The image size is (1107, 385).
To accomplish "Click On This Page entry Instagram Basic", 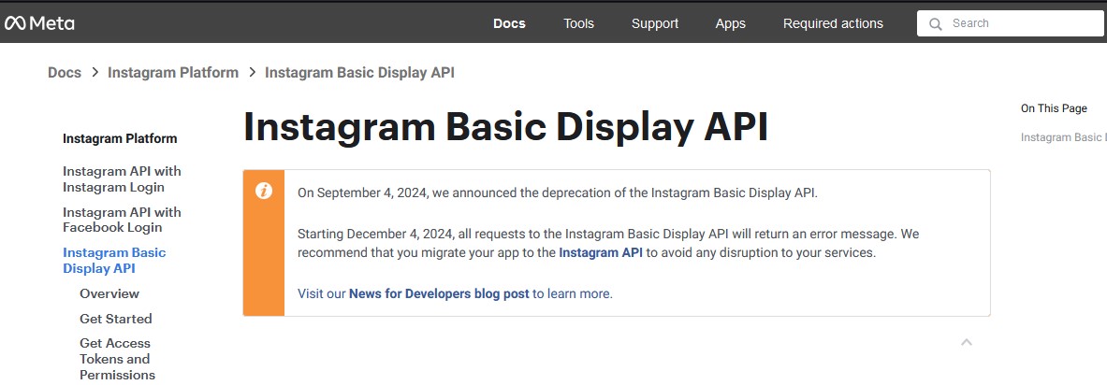I will pyautogui.click(x=1063, y=137).
